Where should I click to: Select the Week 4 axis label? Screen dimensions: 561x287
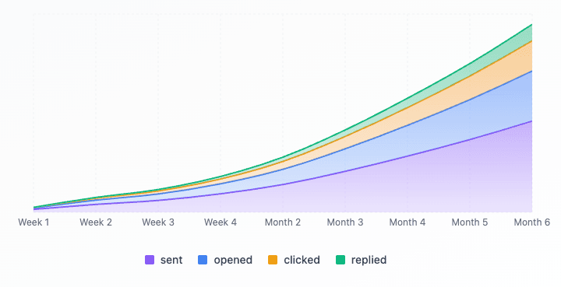(x=221, y=222)
